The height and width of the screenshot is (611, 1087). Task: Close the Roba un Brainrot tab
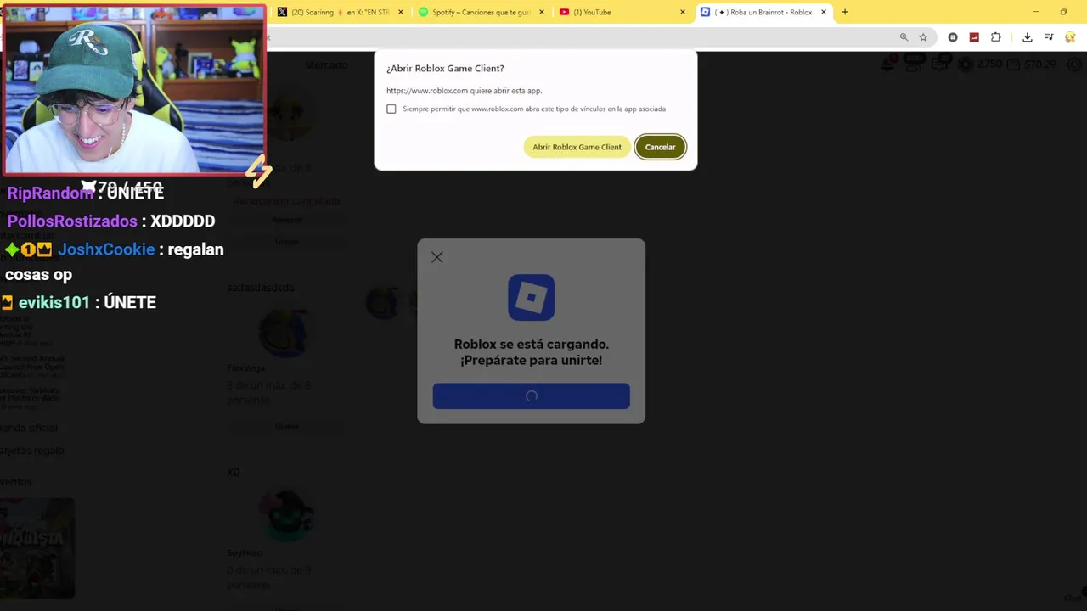823,12
